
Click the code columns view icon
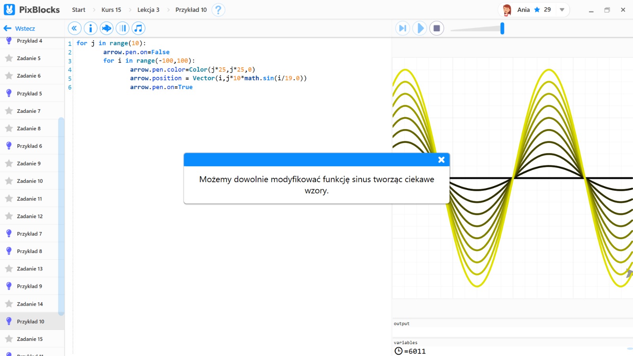tap(123, 28)
